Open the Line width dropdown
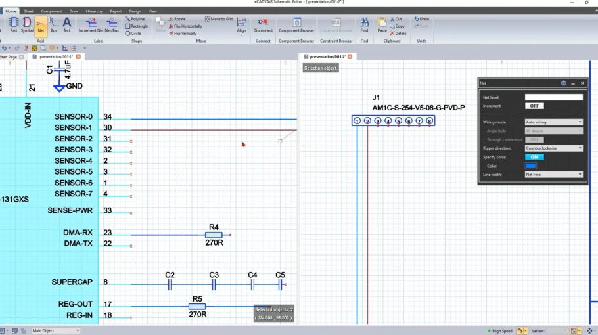The image size is (598, 335). 553,175
